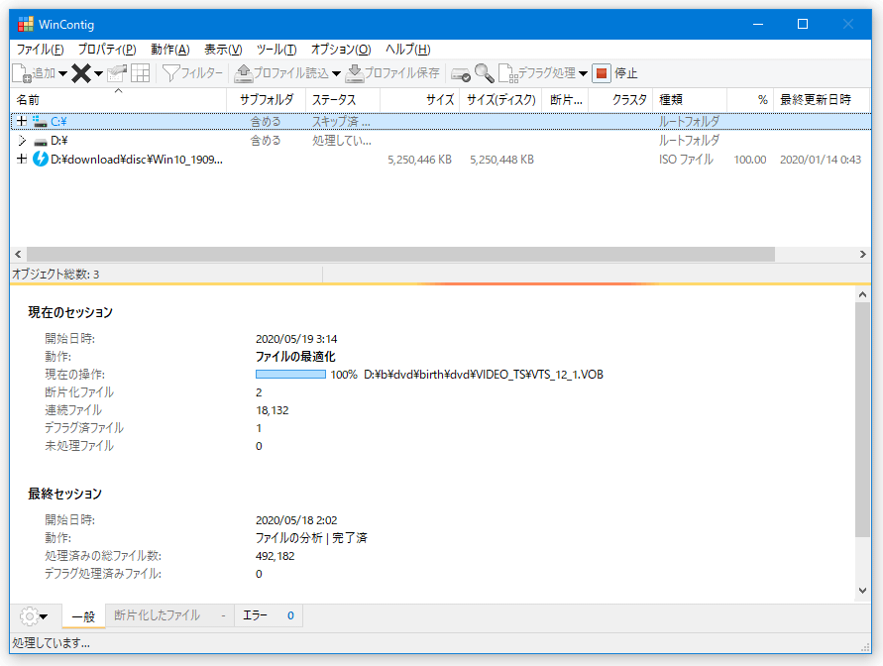Click the file list scroll right arrow

pyautogui.click(x=863, y=255)
